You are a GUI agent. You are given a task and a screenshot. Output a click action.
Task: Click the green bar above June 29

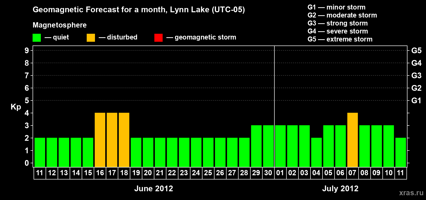pos(256,146)
